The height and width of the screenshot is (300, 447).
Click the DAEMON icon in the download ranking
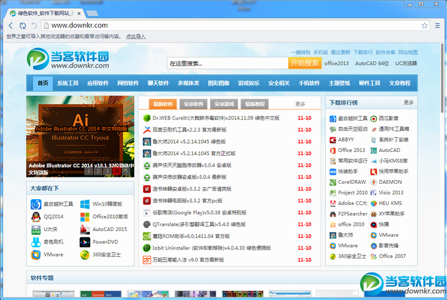[374, 183]
